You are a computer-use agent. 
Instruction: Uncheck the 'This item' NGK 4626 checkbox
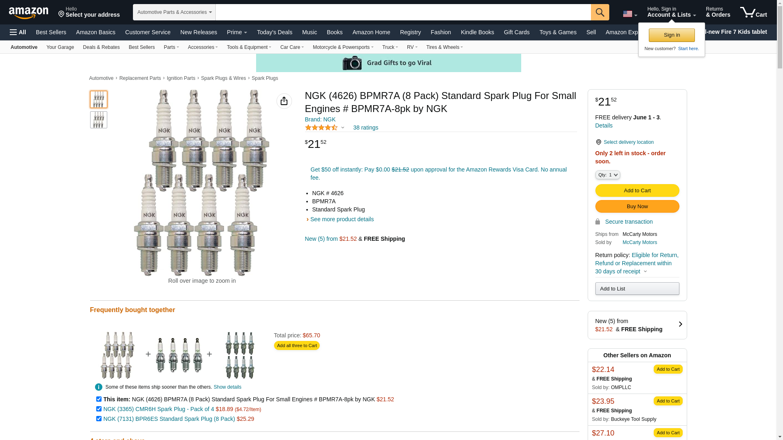(99, 399)
